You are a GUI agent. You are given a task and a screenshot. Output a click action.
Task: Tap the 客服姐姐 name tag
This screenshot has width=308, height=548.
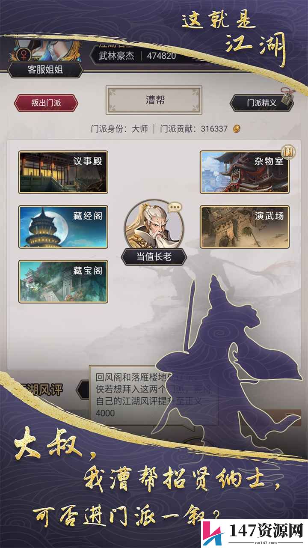coord(45,69)
